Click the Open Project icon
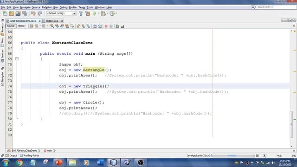Viewport: 297px width, 167px height. pos(18,13)
